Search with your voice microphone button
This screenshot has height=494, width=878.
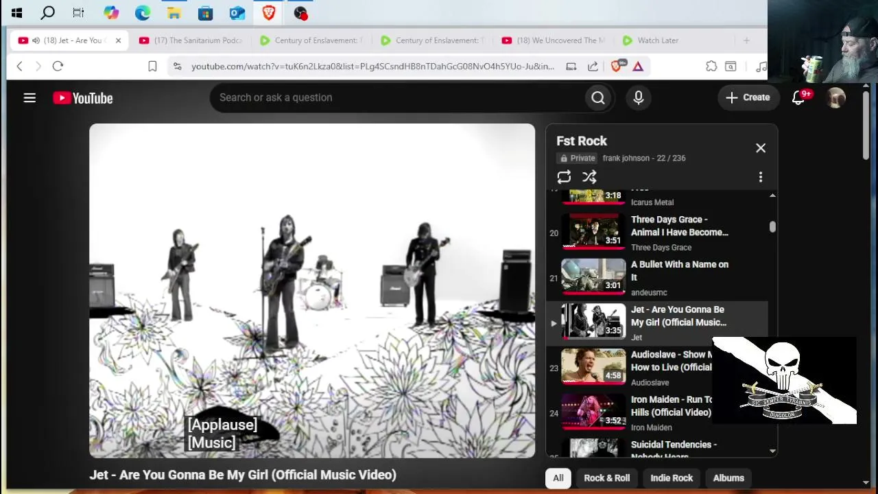coord(639,97)
